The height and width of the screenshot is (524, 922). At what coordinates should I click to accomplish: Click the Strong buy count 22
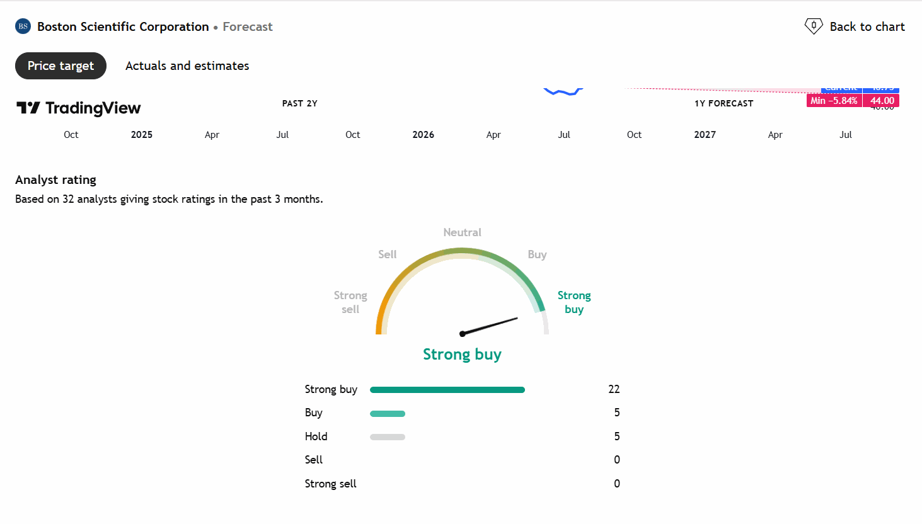(614, 389)
